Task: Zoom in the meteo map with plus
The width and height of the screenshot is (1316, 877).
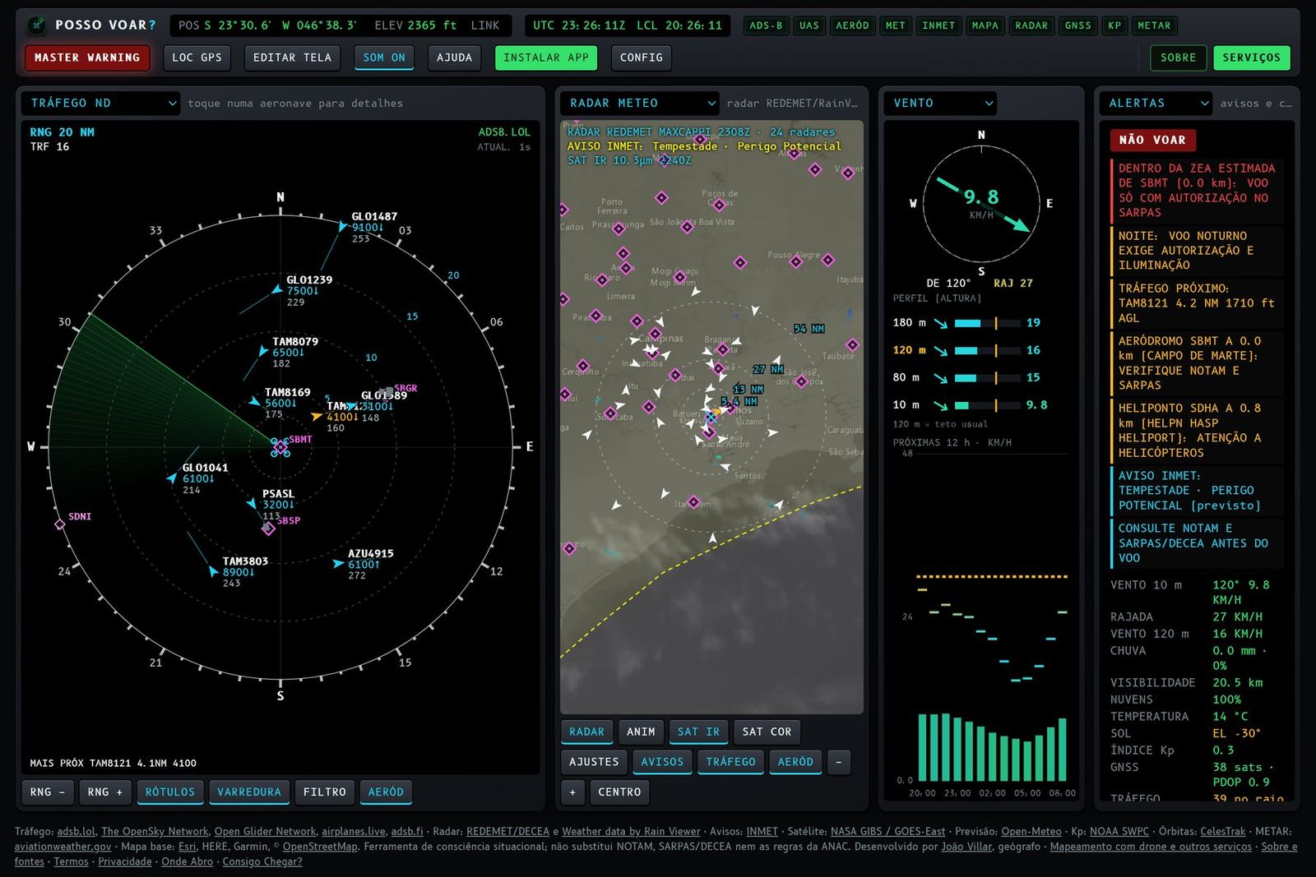Action: tap(573, 792)
